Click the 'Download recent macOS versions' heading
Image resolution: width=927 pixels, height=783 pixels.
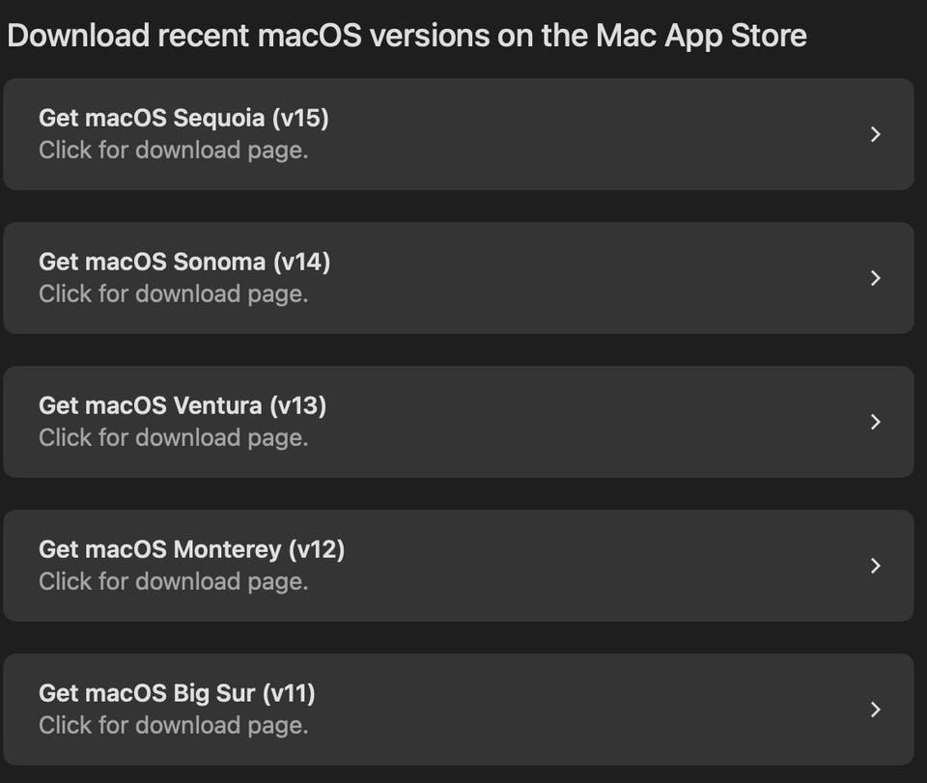pos(407,36)
